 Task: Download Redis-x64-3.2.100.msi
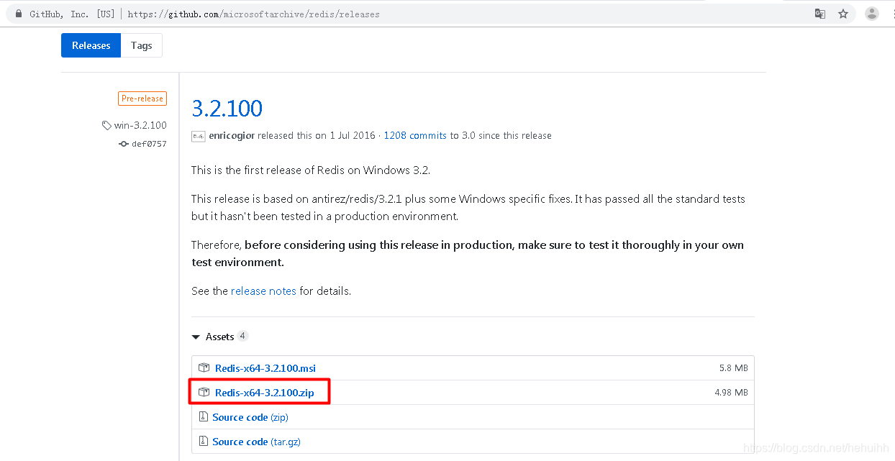click(x=265, y=368)
